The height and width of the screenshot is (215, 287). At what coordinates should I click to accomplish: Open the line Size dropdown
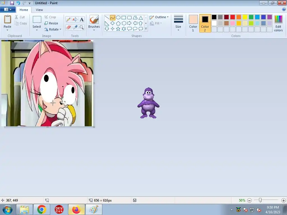pyautogui.click(x=178, y=30)
